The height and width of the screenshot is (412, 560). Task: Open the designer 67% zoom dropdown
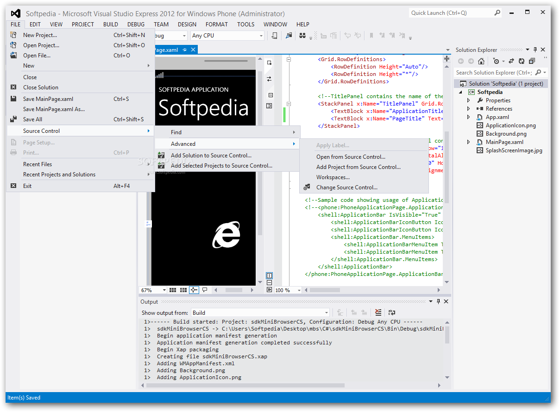pyautogui.click(x=164, y=290)
